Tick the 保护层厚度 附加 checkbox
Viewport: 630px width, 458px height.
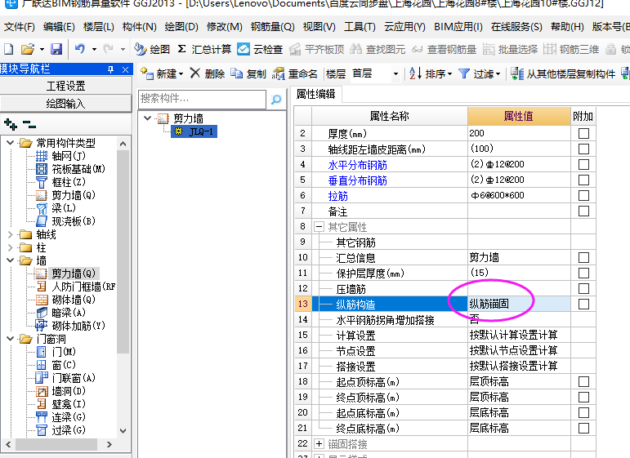click(x=583, y=273)
